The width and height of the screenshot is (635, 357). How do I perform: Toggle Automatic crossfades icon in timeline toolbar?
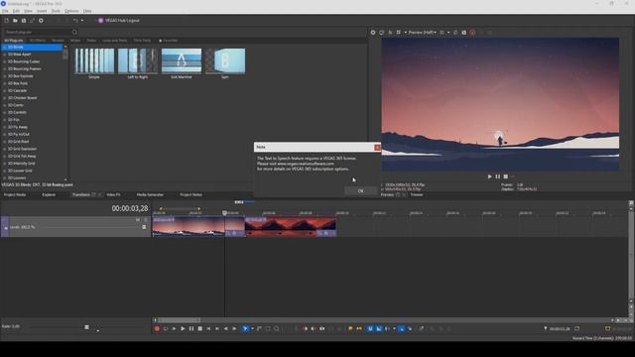(x=379, y=328)
